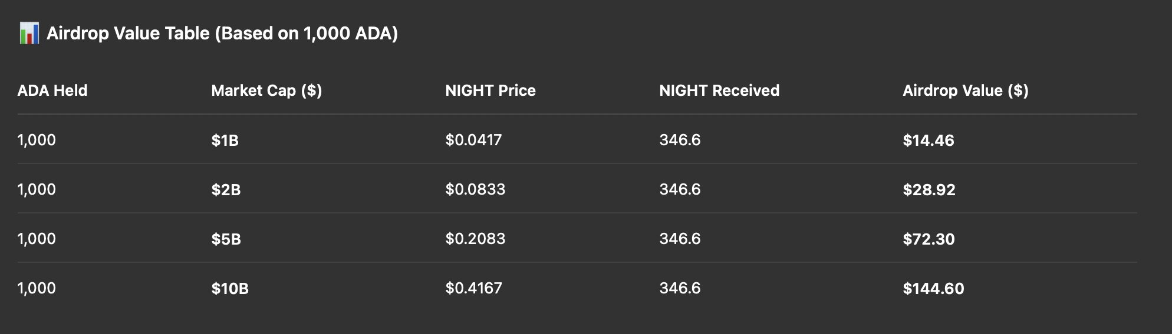This screenshot has width=1172, height=334.
Task: Click the $0.2083 NIGHT price cell
Action: (475, 239)
